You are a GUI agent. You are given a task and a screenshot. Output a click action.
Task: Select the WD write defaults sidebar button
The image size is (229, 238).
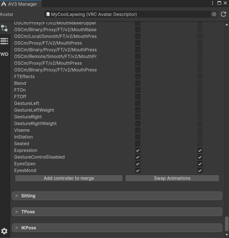click(4, 54)
